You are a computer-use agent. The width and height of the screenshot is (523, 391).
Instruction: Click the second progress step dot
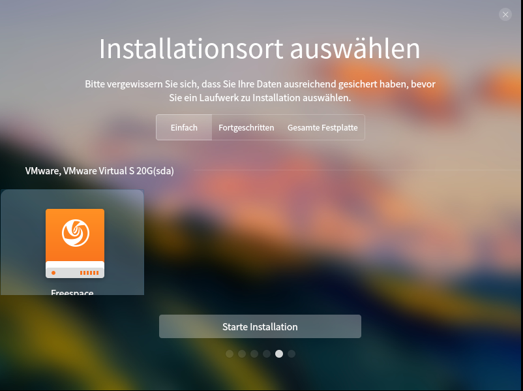pyautogui.click(x=242, y=354)
